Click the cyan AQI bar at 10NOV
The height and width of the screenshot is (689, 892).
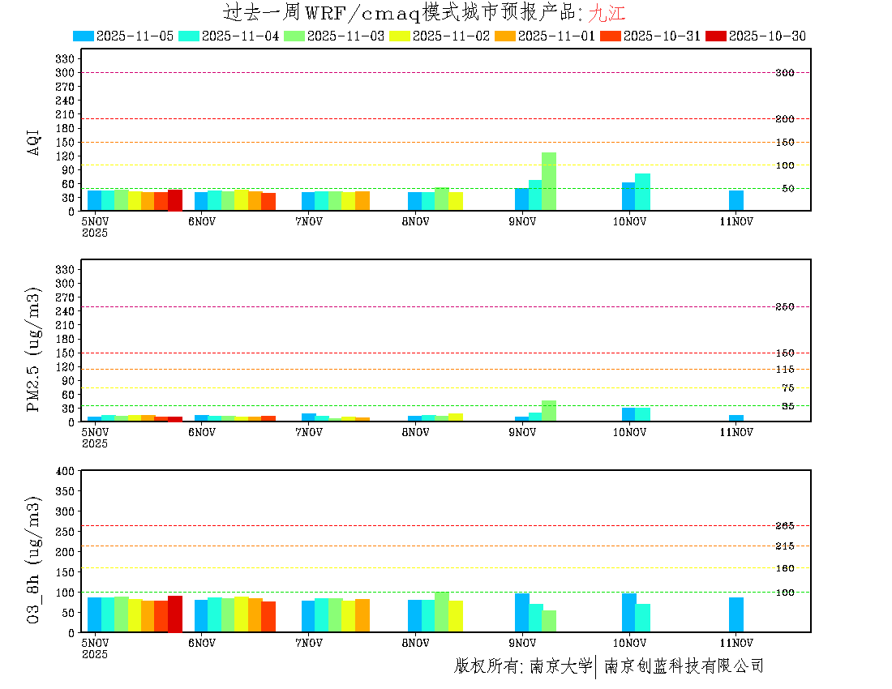click(642, 192)
